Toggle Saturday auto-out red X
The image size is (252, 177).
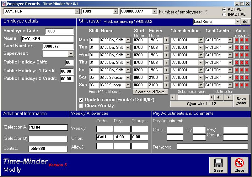click(x=242, y=78)
